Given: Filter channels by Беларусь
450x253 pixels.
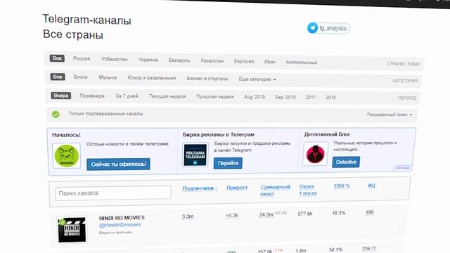Looking at the screenshot, I should 179,60.
